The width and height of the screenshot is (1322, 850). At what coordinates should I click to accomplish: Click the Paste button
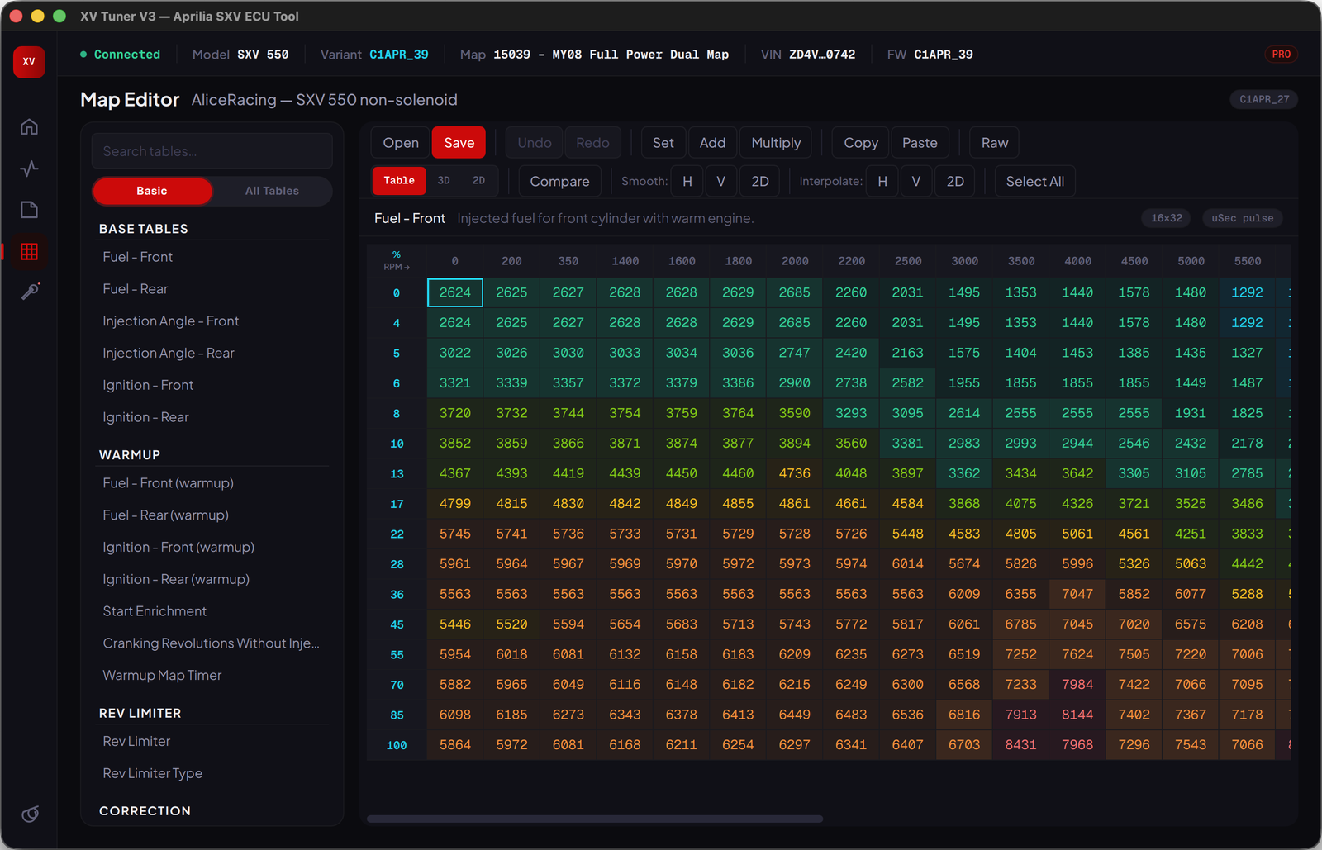click(x=920, y=143)
